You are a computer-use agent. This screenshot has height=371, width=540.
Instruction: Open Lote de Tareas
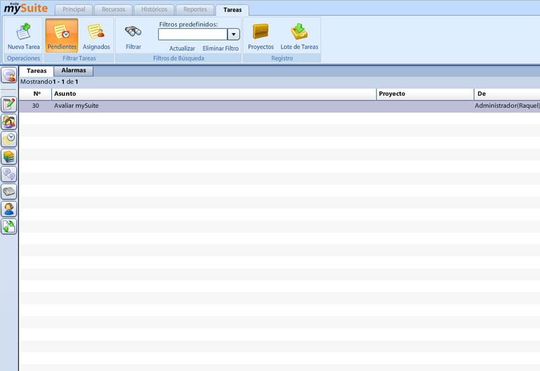coord(299,36)
